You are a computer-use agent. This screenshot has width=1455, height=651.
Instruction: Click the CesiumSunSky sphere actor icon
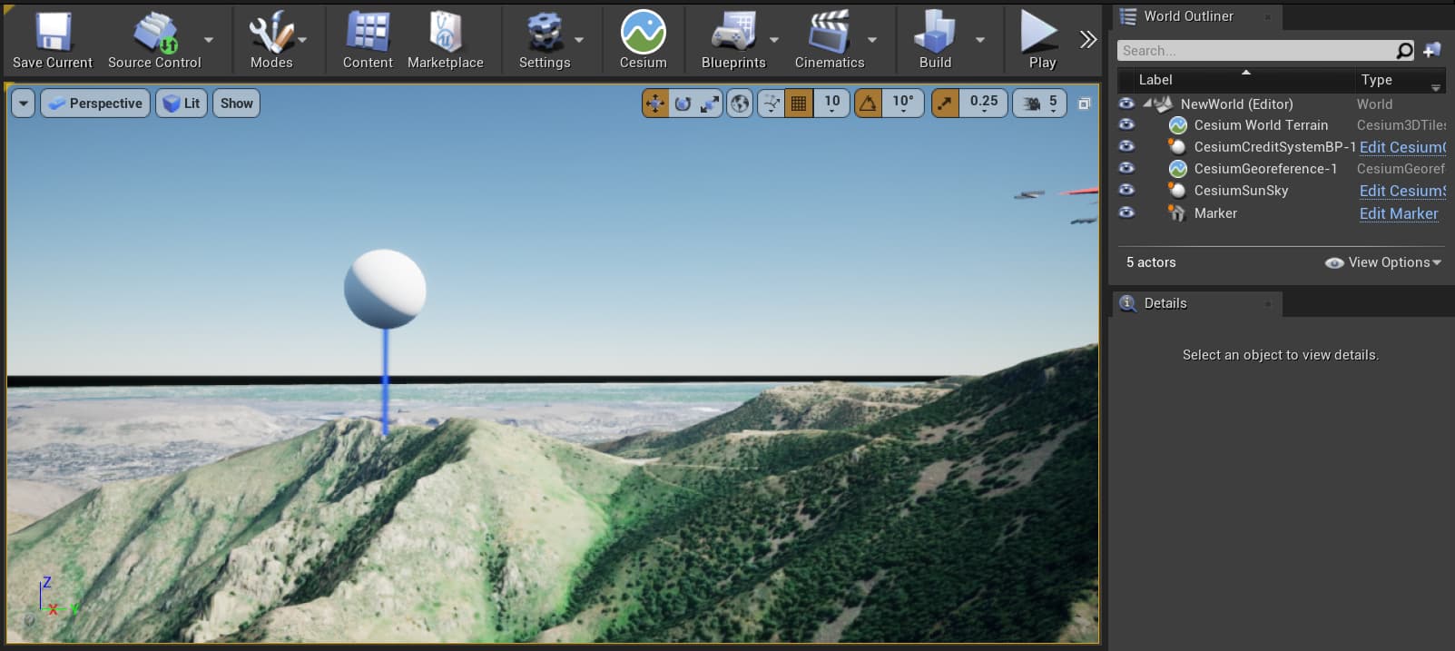[1177, 191]
